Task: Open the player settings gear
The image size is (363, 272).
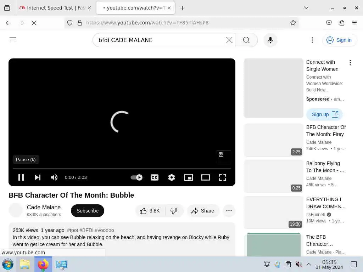Action: (172, 177)
